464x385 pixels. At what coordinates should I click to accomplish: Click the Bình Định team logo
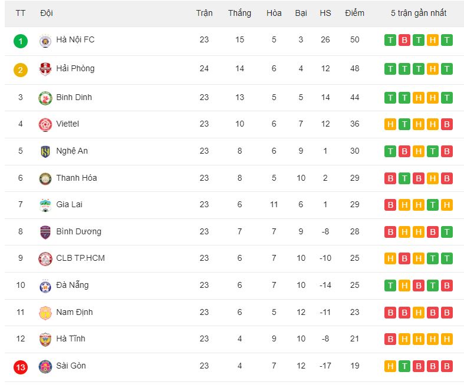point(45,98)
